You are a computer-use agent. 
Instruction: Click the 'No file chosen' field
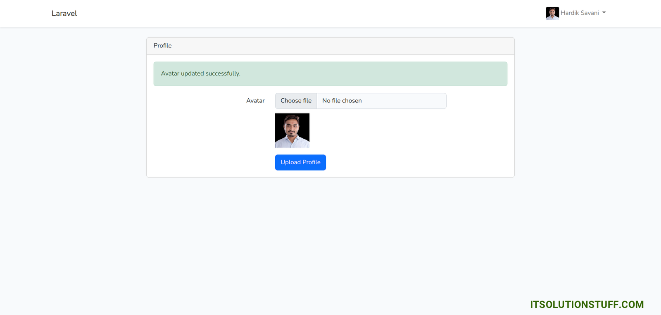tap(381, 101)
